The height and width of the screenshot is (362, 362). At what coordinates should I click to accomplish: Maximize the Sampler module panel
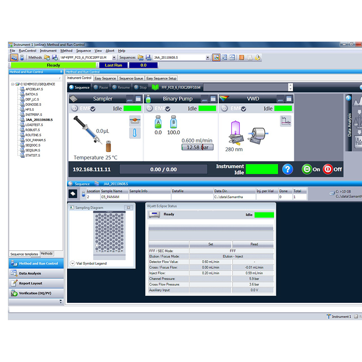tap(138, 99)
